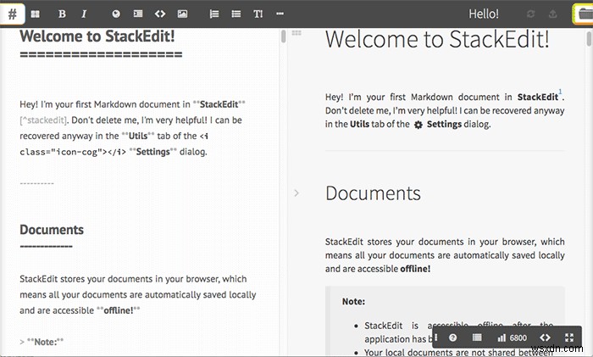Insert a code sample with the brackets icon
Viewport: 593px width, 357px height.
click(x=160, y=14)
